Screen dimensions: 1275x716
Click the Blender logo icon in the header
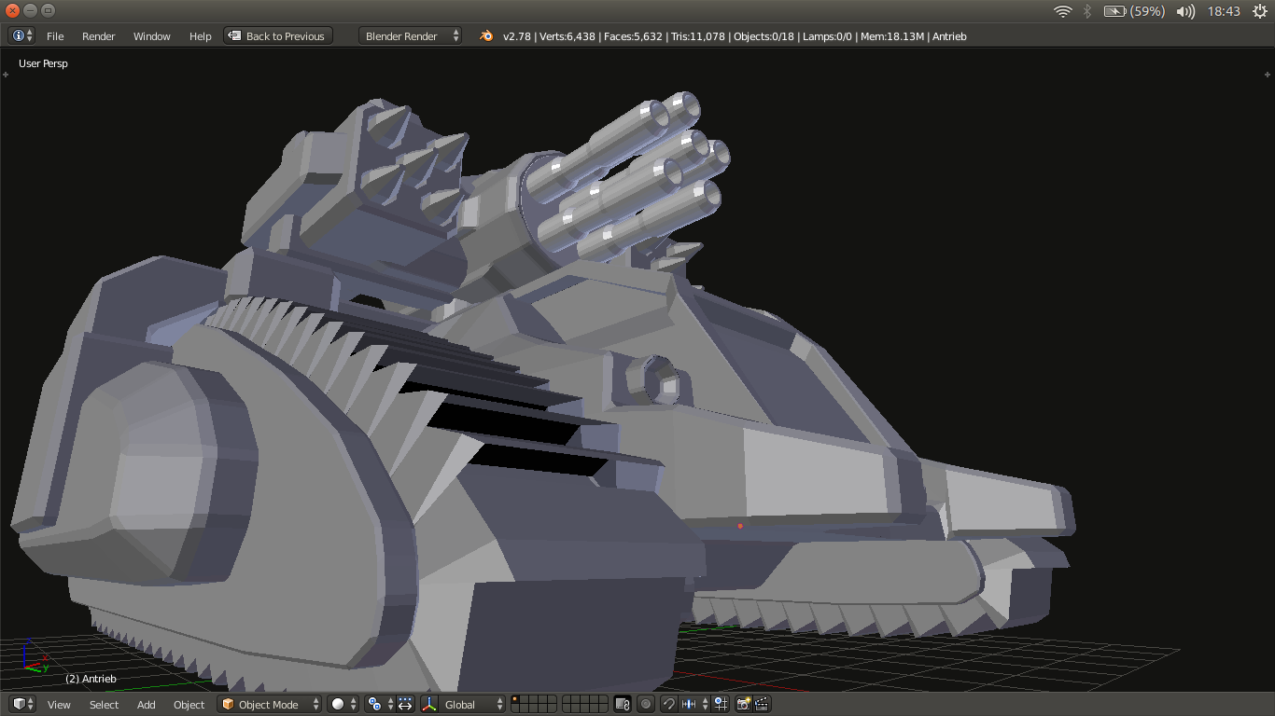(x=486, y=36)
